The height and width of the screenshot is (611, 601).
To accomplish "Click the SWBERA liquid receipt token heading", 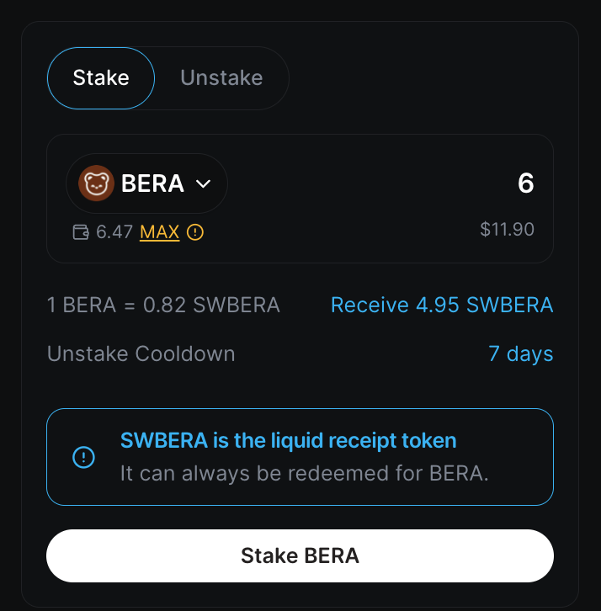I will click(288, 440).
